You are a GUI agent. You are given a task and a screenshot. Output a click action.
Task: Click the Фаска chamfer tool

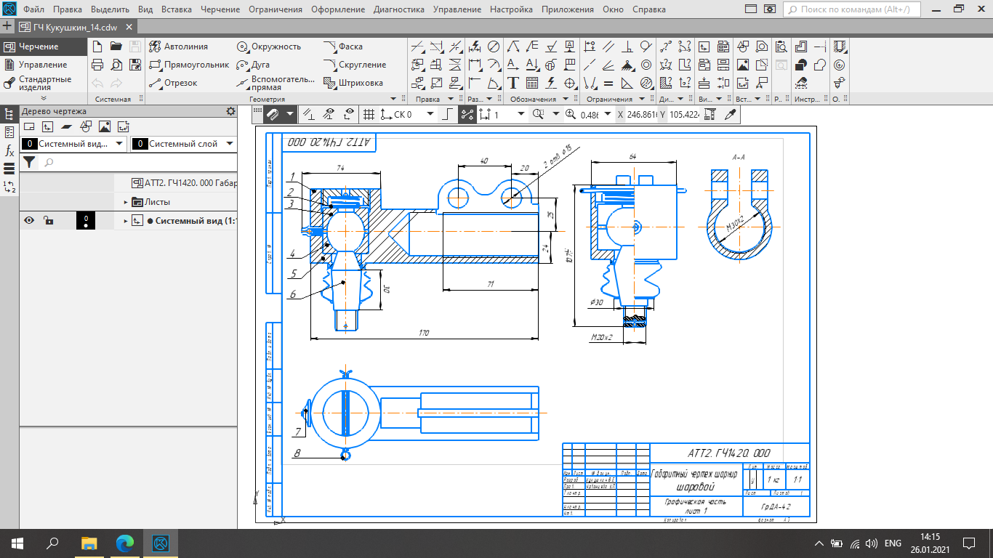click(344, 46)
